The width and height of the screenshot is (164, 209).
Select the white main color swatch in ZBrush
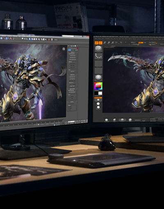tap(100, 93)
